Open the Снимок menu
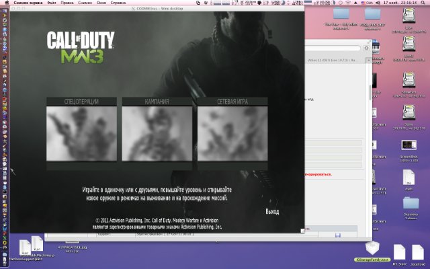Viewport: 430px width, 269px height. tap(85, 3)
